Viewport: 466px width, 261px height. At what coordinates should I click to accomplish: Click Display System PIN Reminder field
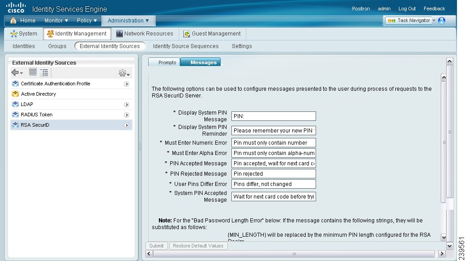coord(274,130)
